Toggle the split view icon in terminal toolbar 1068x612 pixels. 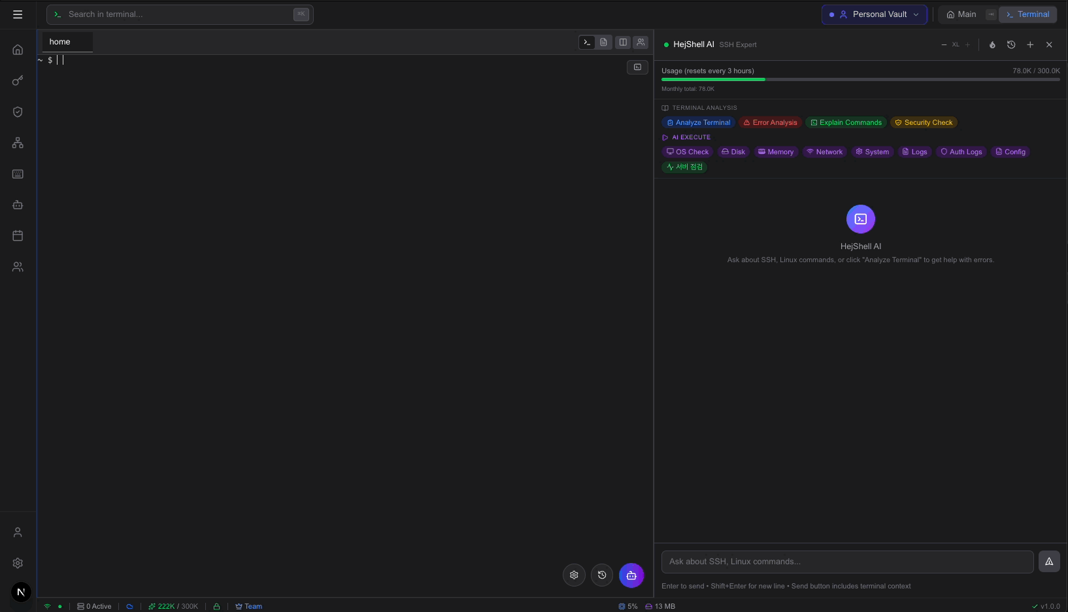[x=623, y=42]
